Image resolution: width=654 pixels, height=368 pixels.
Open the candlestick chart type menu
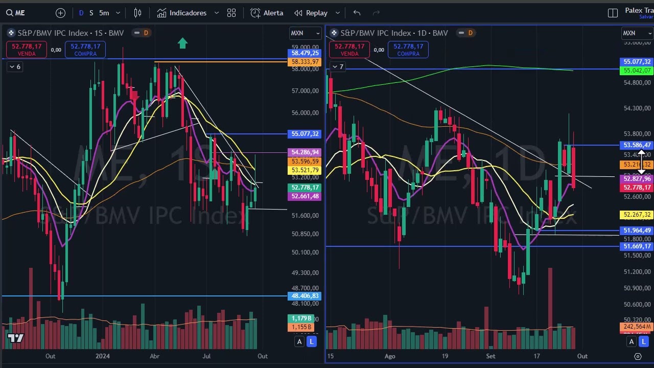(x=137, y=13)
